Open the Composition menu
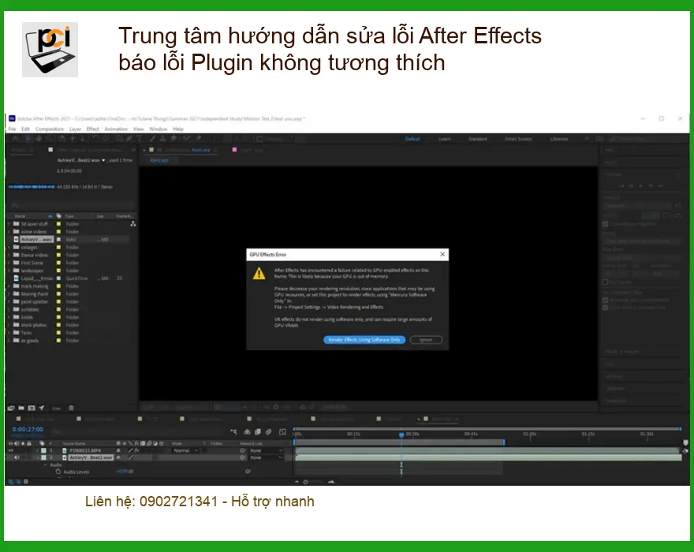 pos(50,129)
